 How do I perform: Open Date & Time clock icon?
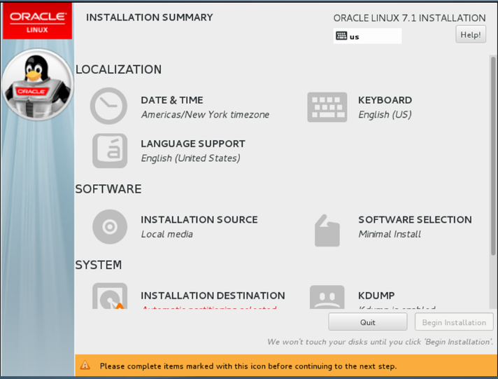pos(108,106)
